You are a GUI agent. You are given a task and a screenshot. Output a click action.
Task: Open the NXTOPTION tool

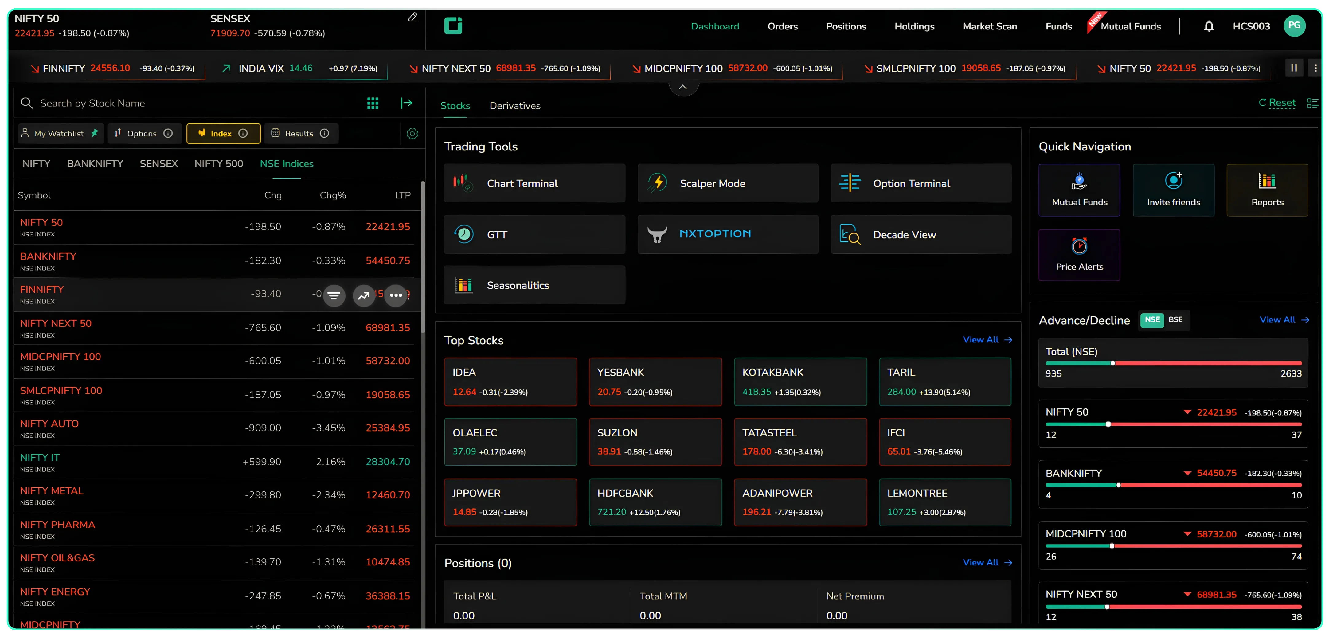728,234
